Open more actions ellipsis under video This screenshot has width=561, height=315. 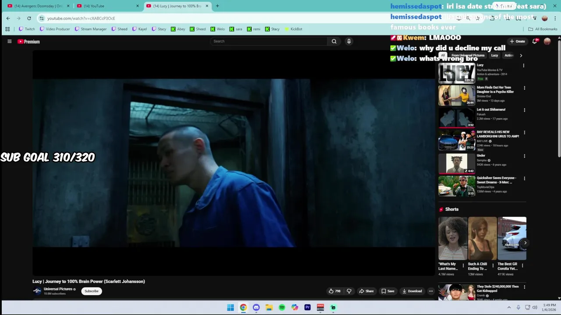[x=431, y=291]
